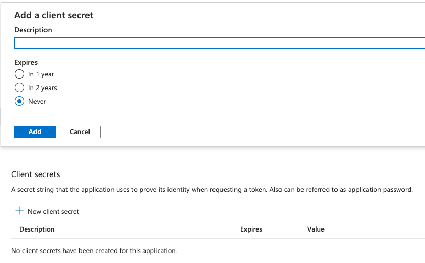Click the Expires label above radio options
This screenshot has height=263, width=425.
(x=26, y=62)
